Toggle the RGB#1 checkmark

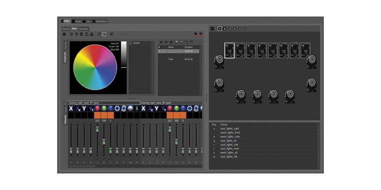pos(130,43)
